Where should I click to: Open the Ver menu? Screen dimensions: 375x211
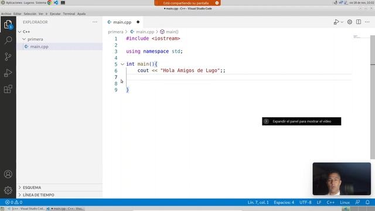[41, 14]
